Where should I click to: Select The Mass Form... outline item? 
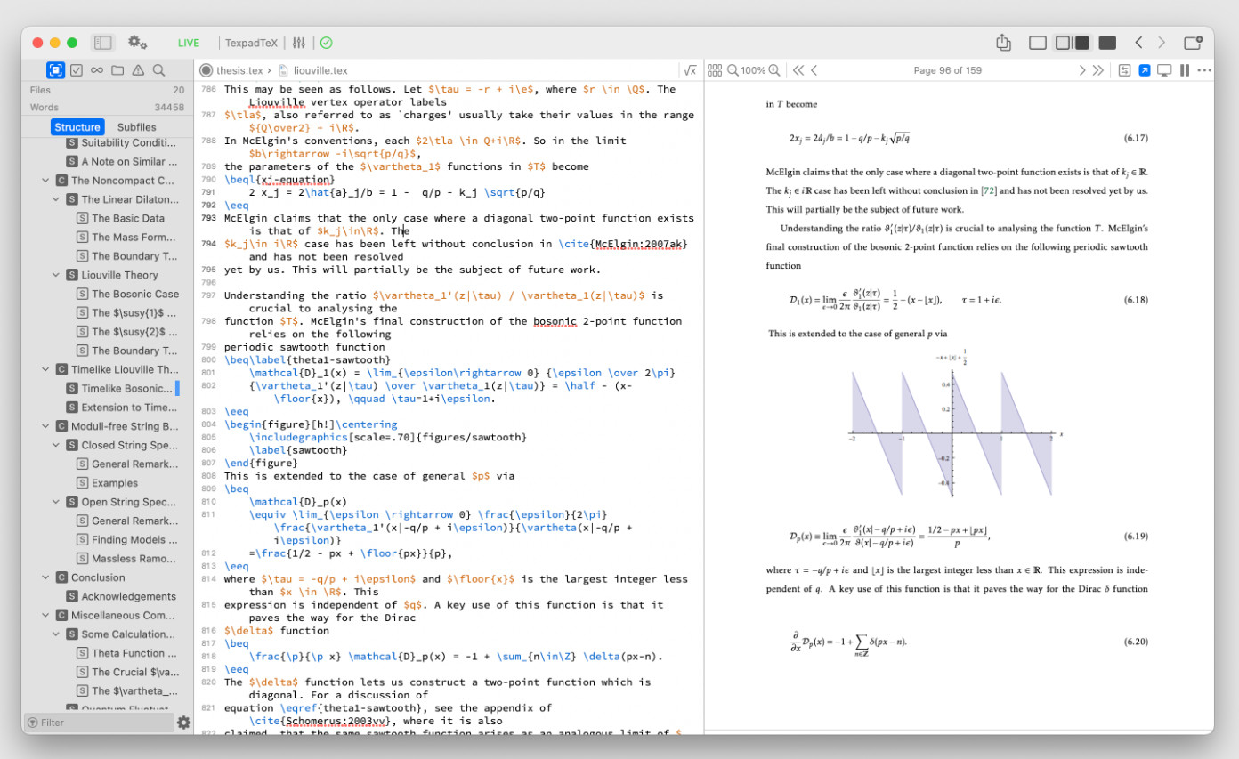pos(127,237)
